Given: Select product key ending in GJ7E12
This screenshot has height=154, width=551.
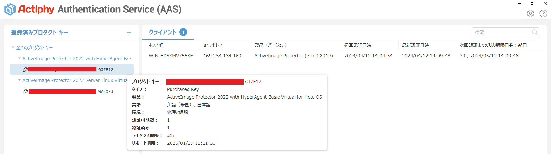Looking at the screenshot, I should [72, 69].
